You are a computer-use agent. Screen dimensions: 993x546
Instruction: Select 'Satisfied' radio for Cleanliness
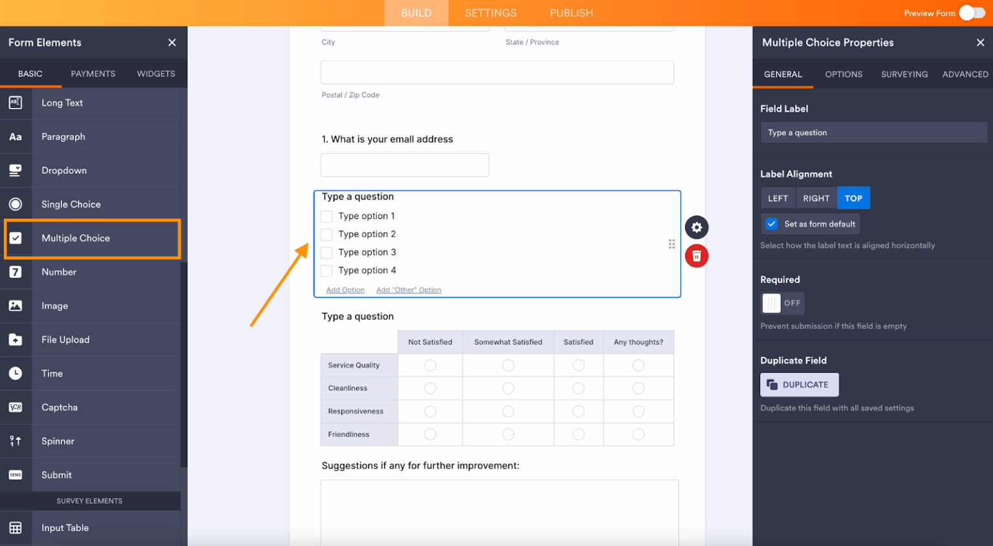(578, 388)
